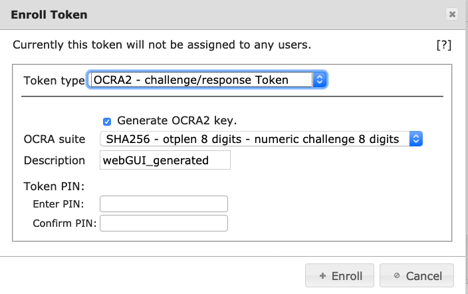468x294 pixels.
Task: Click into the Enter PIN field
Action: [164, 204]
